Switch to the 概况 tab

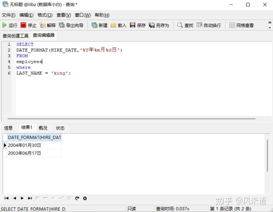coord(43,128)
